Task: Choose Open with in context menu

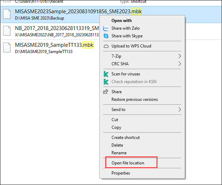Action: pos(122,21)
